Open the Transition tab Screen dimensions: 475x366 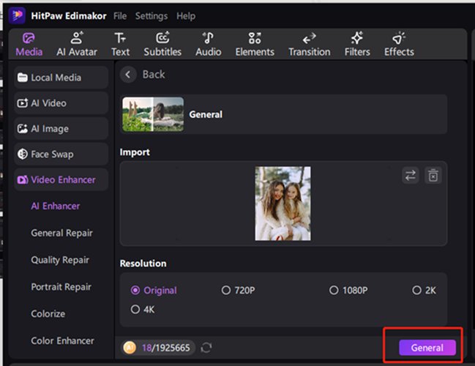click(x=310, y=45)
